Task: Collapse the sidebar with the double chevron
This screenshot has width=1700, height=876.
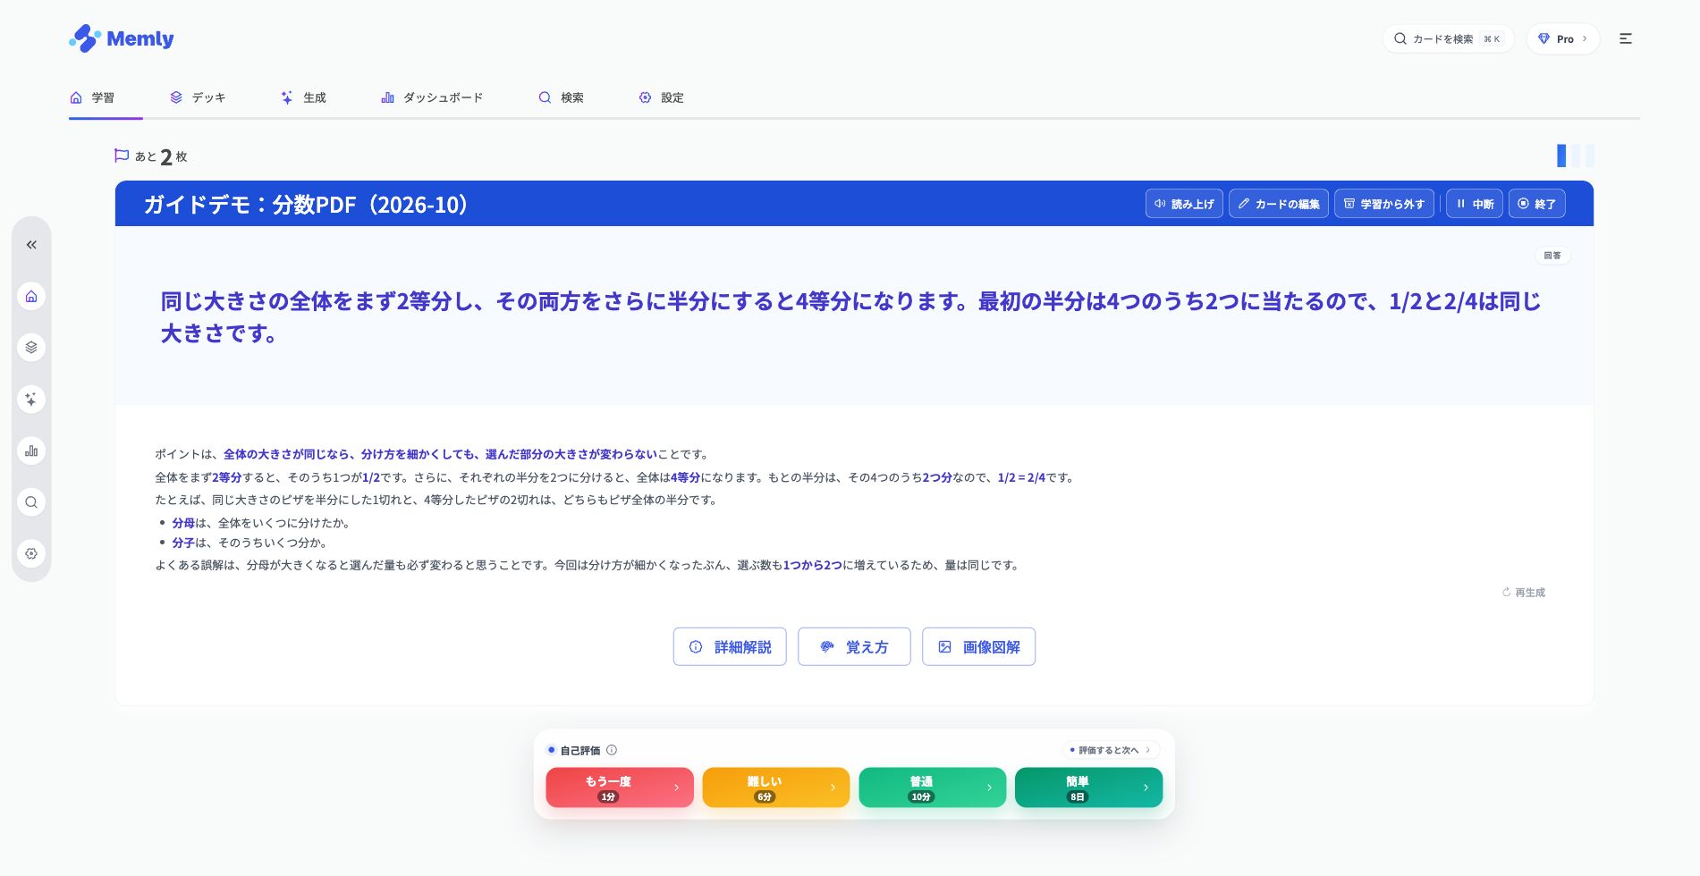Action: [31, 245]
